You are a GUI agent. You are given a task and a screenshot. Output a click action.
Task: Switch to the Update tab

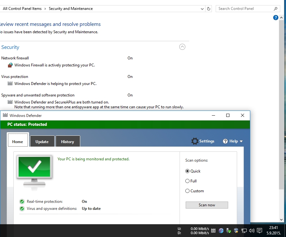tap(42, 141)
